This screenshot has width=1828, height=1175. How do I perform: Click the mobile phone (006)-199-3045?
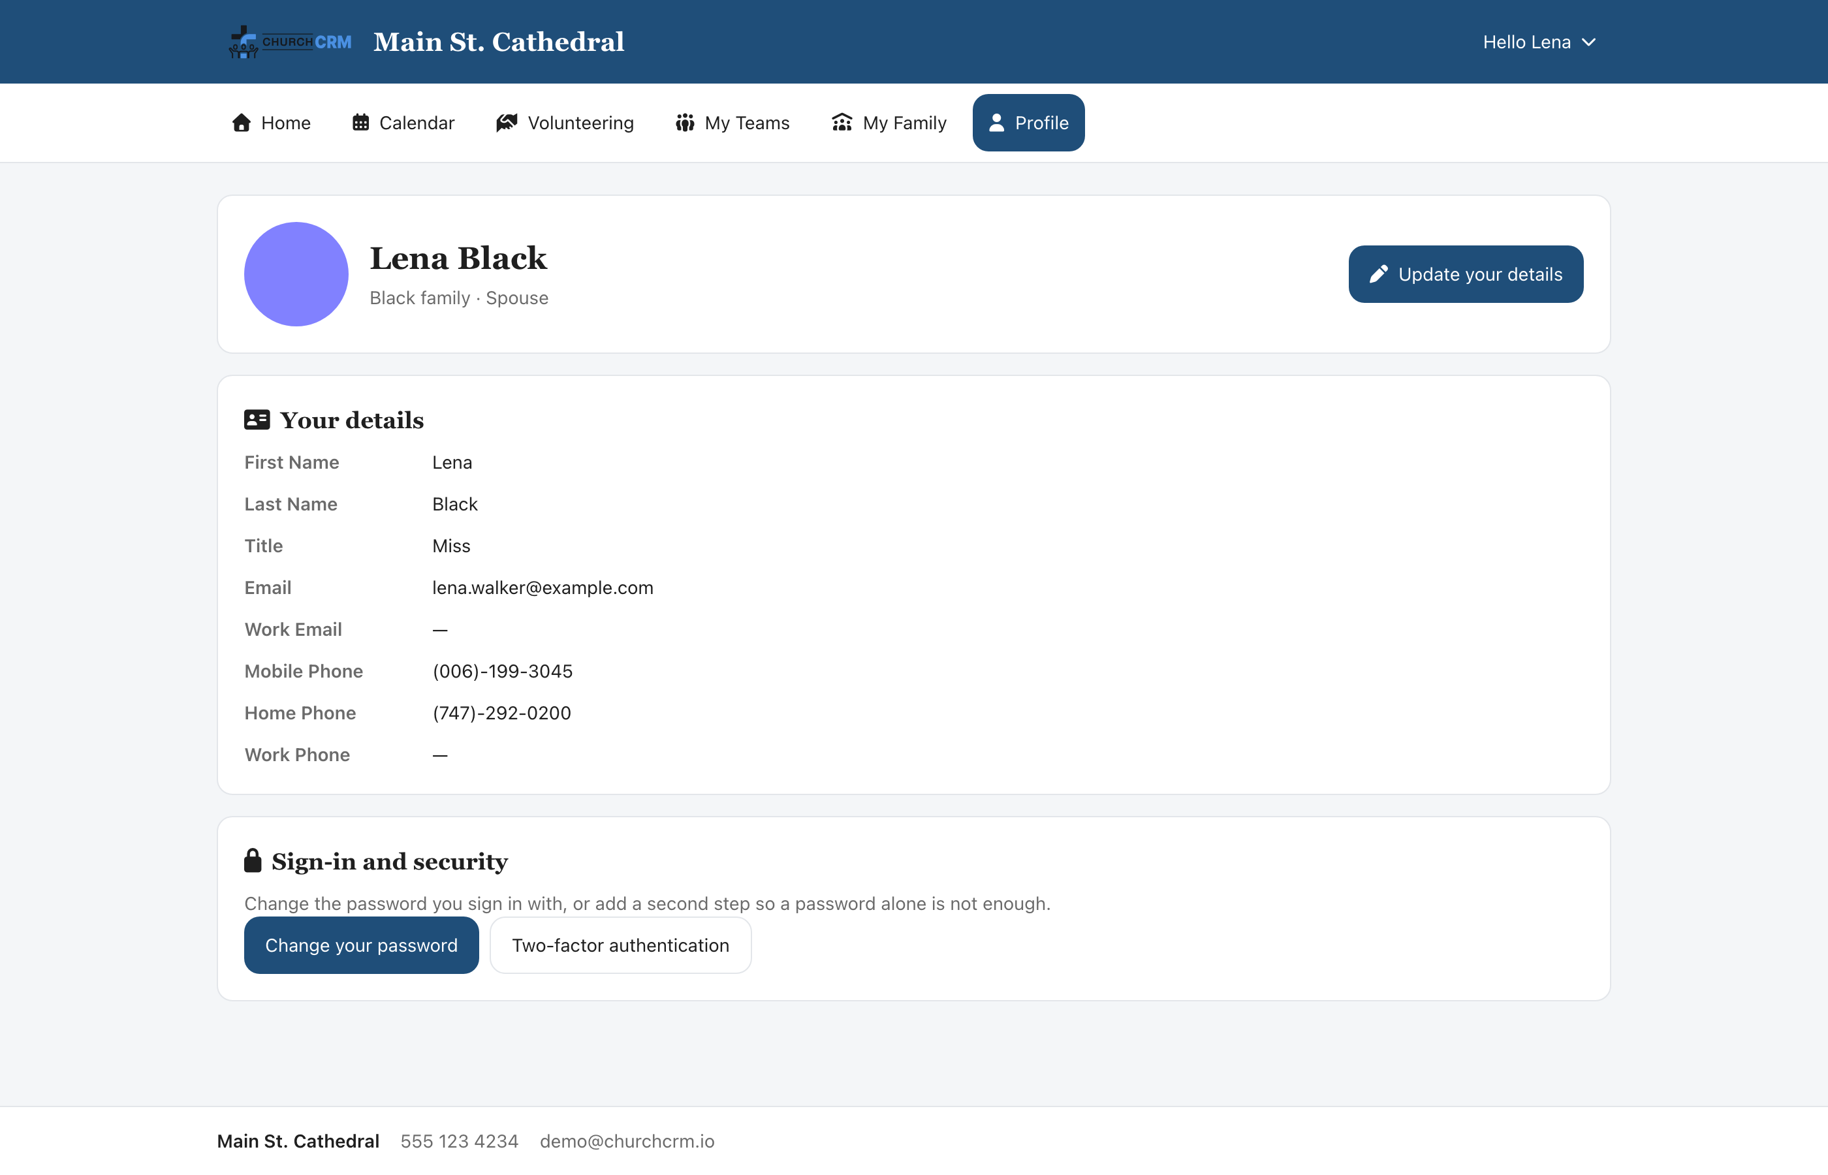502,672
